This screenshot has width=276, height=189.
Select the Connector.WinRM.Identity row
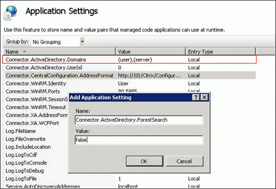click(130, 83)
